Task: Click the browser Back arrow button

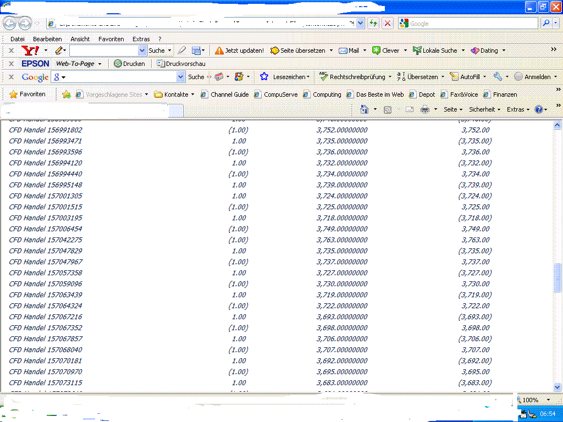Action: (10, 24)
